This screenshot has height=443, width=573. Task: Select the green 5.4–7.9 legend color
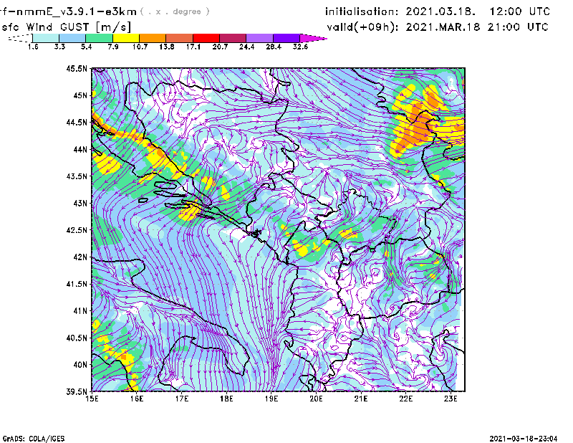coord(100,38)
